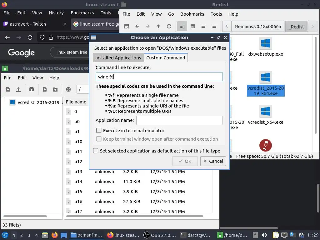
Task: Select the wine glass icon file
Action: (266, 145)
